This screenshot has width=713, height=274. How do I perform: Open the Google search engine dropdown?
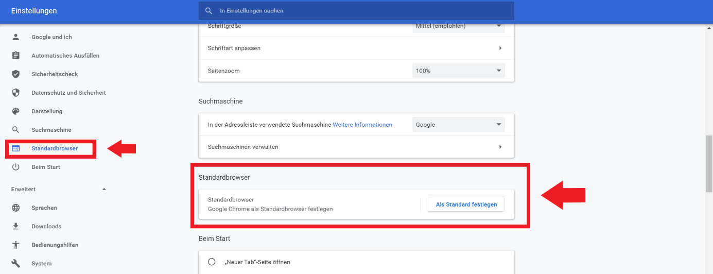[x=458, y=125]
